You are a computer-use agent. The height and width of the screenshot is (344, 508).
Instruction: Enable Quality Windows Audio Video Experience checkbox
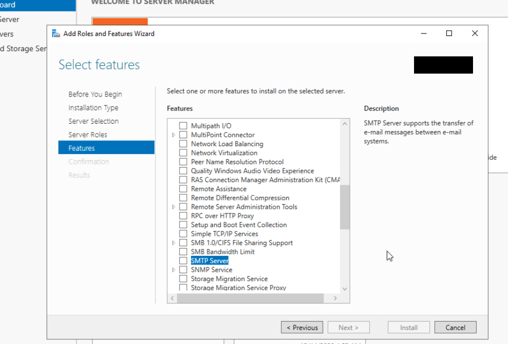pos(183,171)
